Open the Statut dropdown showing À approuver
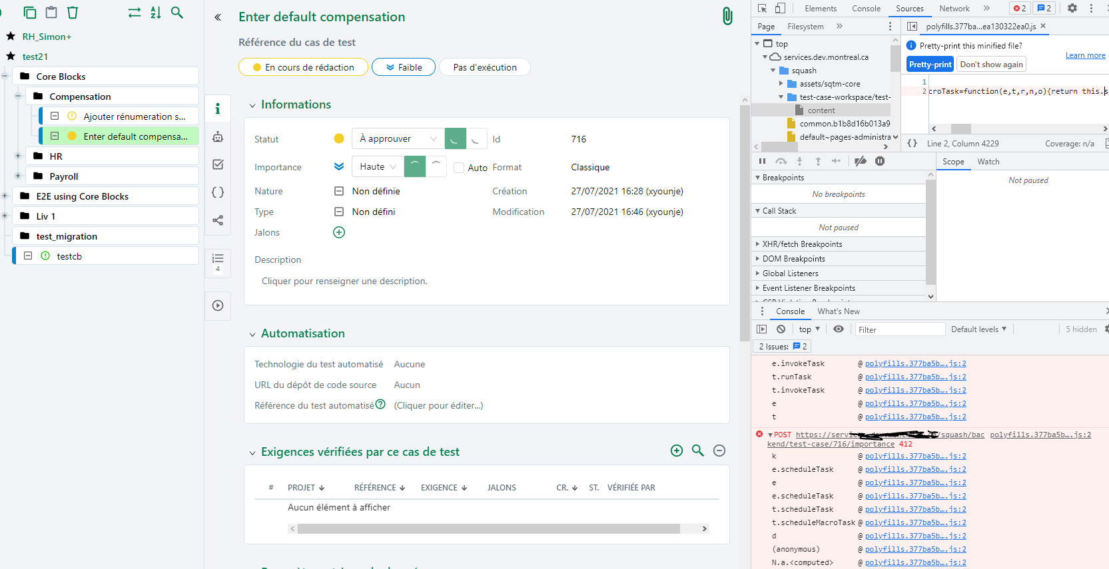Screen dimensions: 1109x569 398,138
